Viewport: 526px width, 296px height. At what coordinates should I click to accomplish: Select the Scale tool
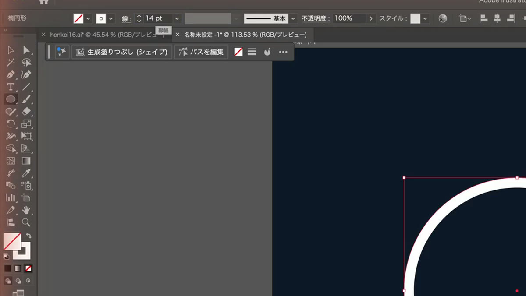click(26, 124)
